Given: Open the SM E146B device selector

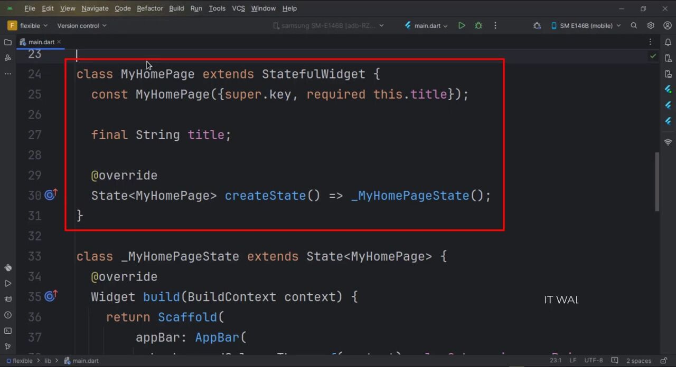Looking at the screenshot, I should point(585,25).
